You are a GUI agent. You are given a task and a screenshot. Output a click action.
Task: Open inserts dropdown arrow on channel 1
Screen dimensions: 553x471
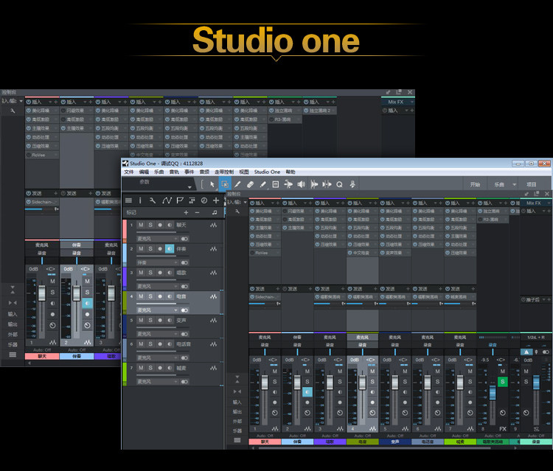(x=273, y=203)
